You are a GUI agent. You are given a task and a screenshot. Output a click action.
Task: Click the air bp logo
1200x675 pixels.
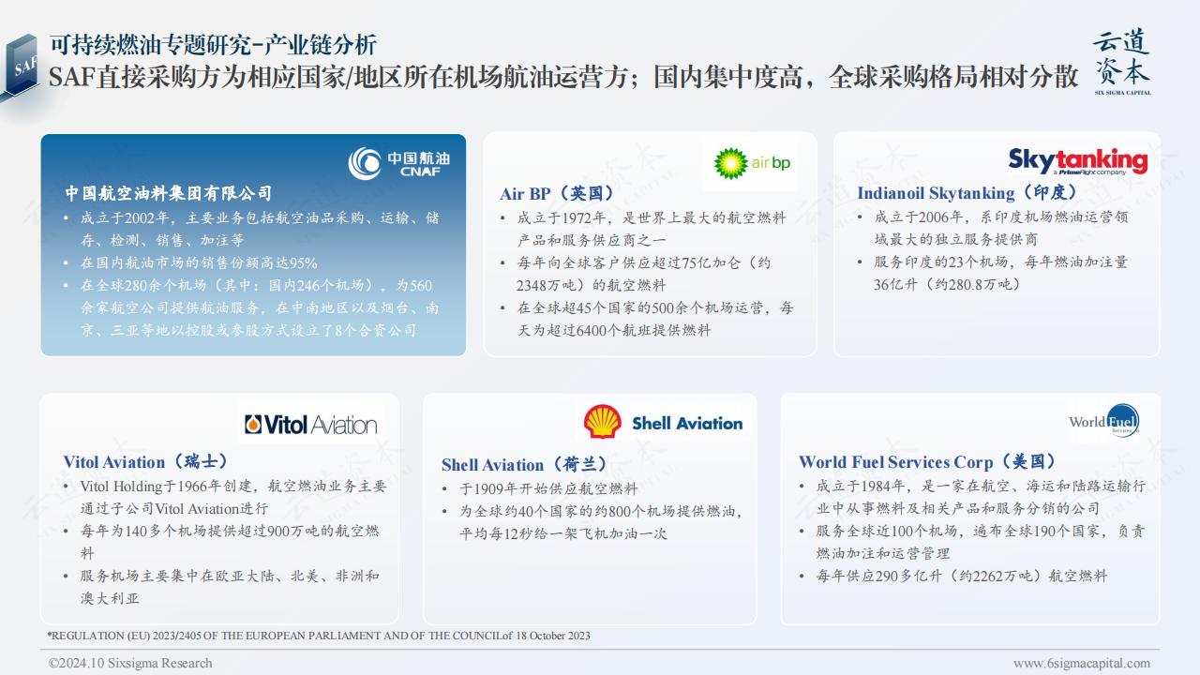[x=751, y=163]
